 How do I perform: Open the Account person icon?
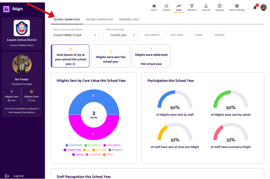206,6
